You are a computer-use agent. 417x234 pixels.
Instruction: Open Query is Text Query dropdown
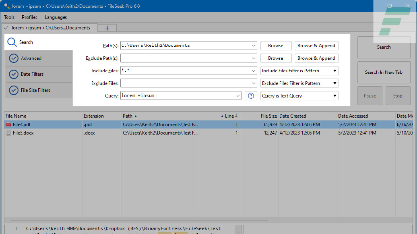(x=299, y=96)
